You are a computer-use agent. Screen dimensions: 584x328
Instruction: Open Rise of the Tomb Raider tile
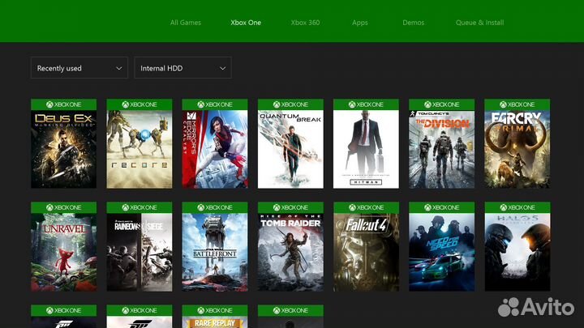tap(290, 246)
